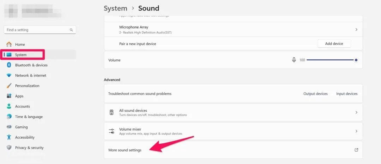Troubleshoot Output devices link
This screenshot has height=164, width=381.
tap(315, 94)
